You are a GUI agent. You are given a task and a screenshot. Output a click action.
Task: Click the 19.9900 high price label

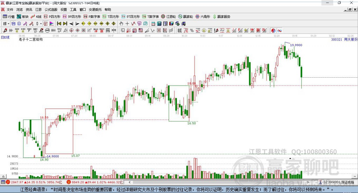296,45
